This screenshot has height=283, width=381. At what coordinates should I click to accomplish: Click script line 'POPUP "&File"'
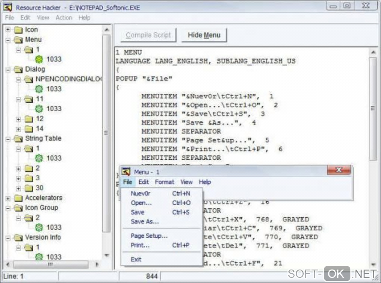(144, 79)
